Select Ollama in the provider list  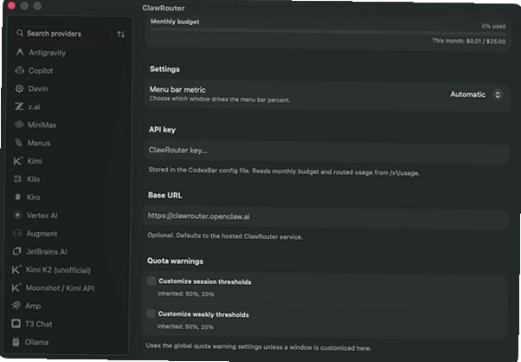[x=67, y=342]
